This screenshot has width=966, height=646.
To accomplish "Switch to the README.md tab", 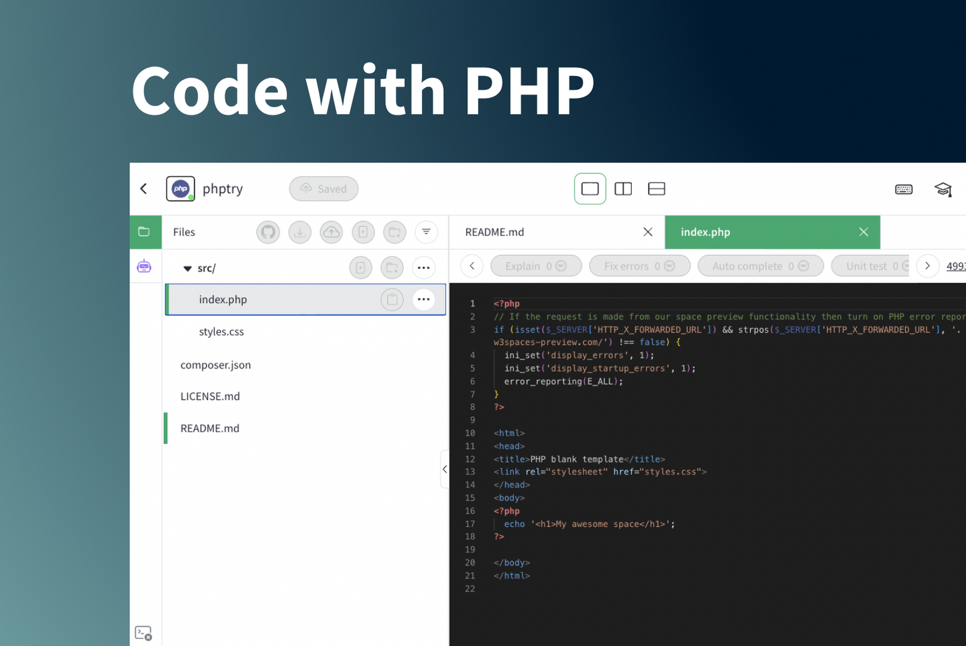I will (495, 232).
